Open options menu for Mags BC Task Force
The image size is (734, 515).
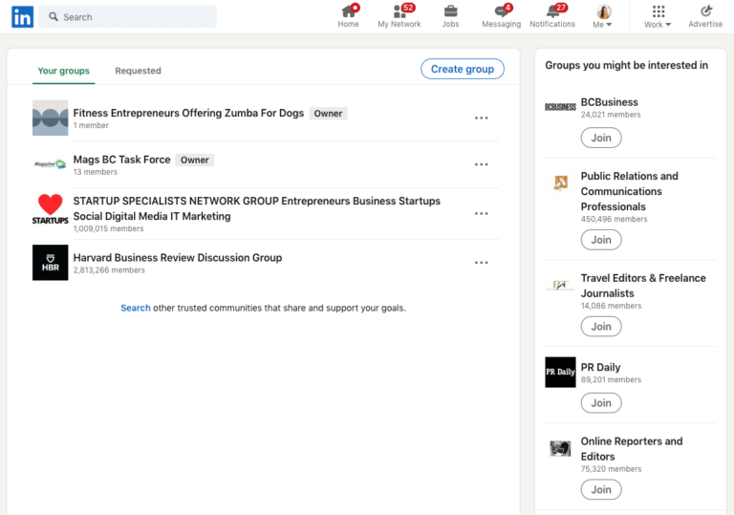(481, 164)
